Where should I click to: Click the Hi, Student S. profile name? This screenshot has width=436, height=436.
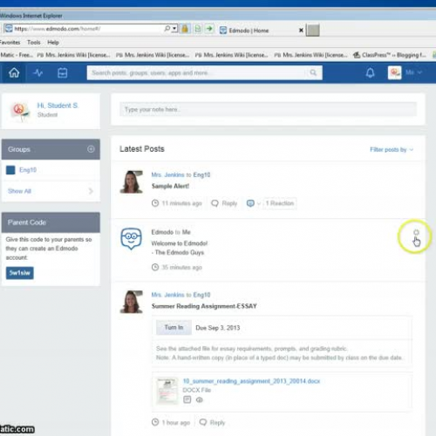coord(58,106)
